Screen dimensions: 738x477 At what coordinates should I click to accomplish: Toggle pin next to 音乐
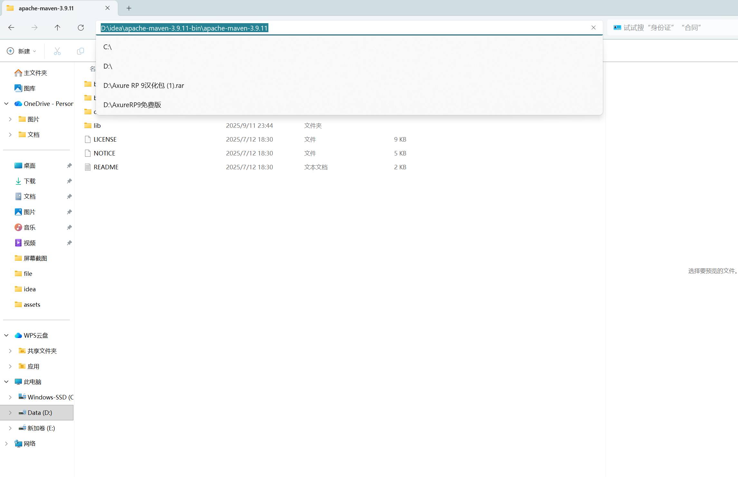69,228
